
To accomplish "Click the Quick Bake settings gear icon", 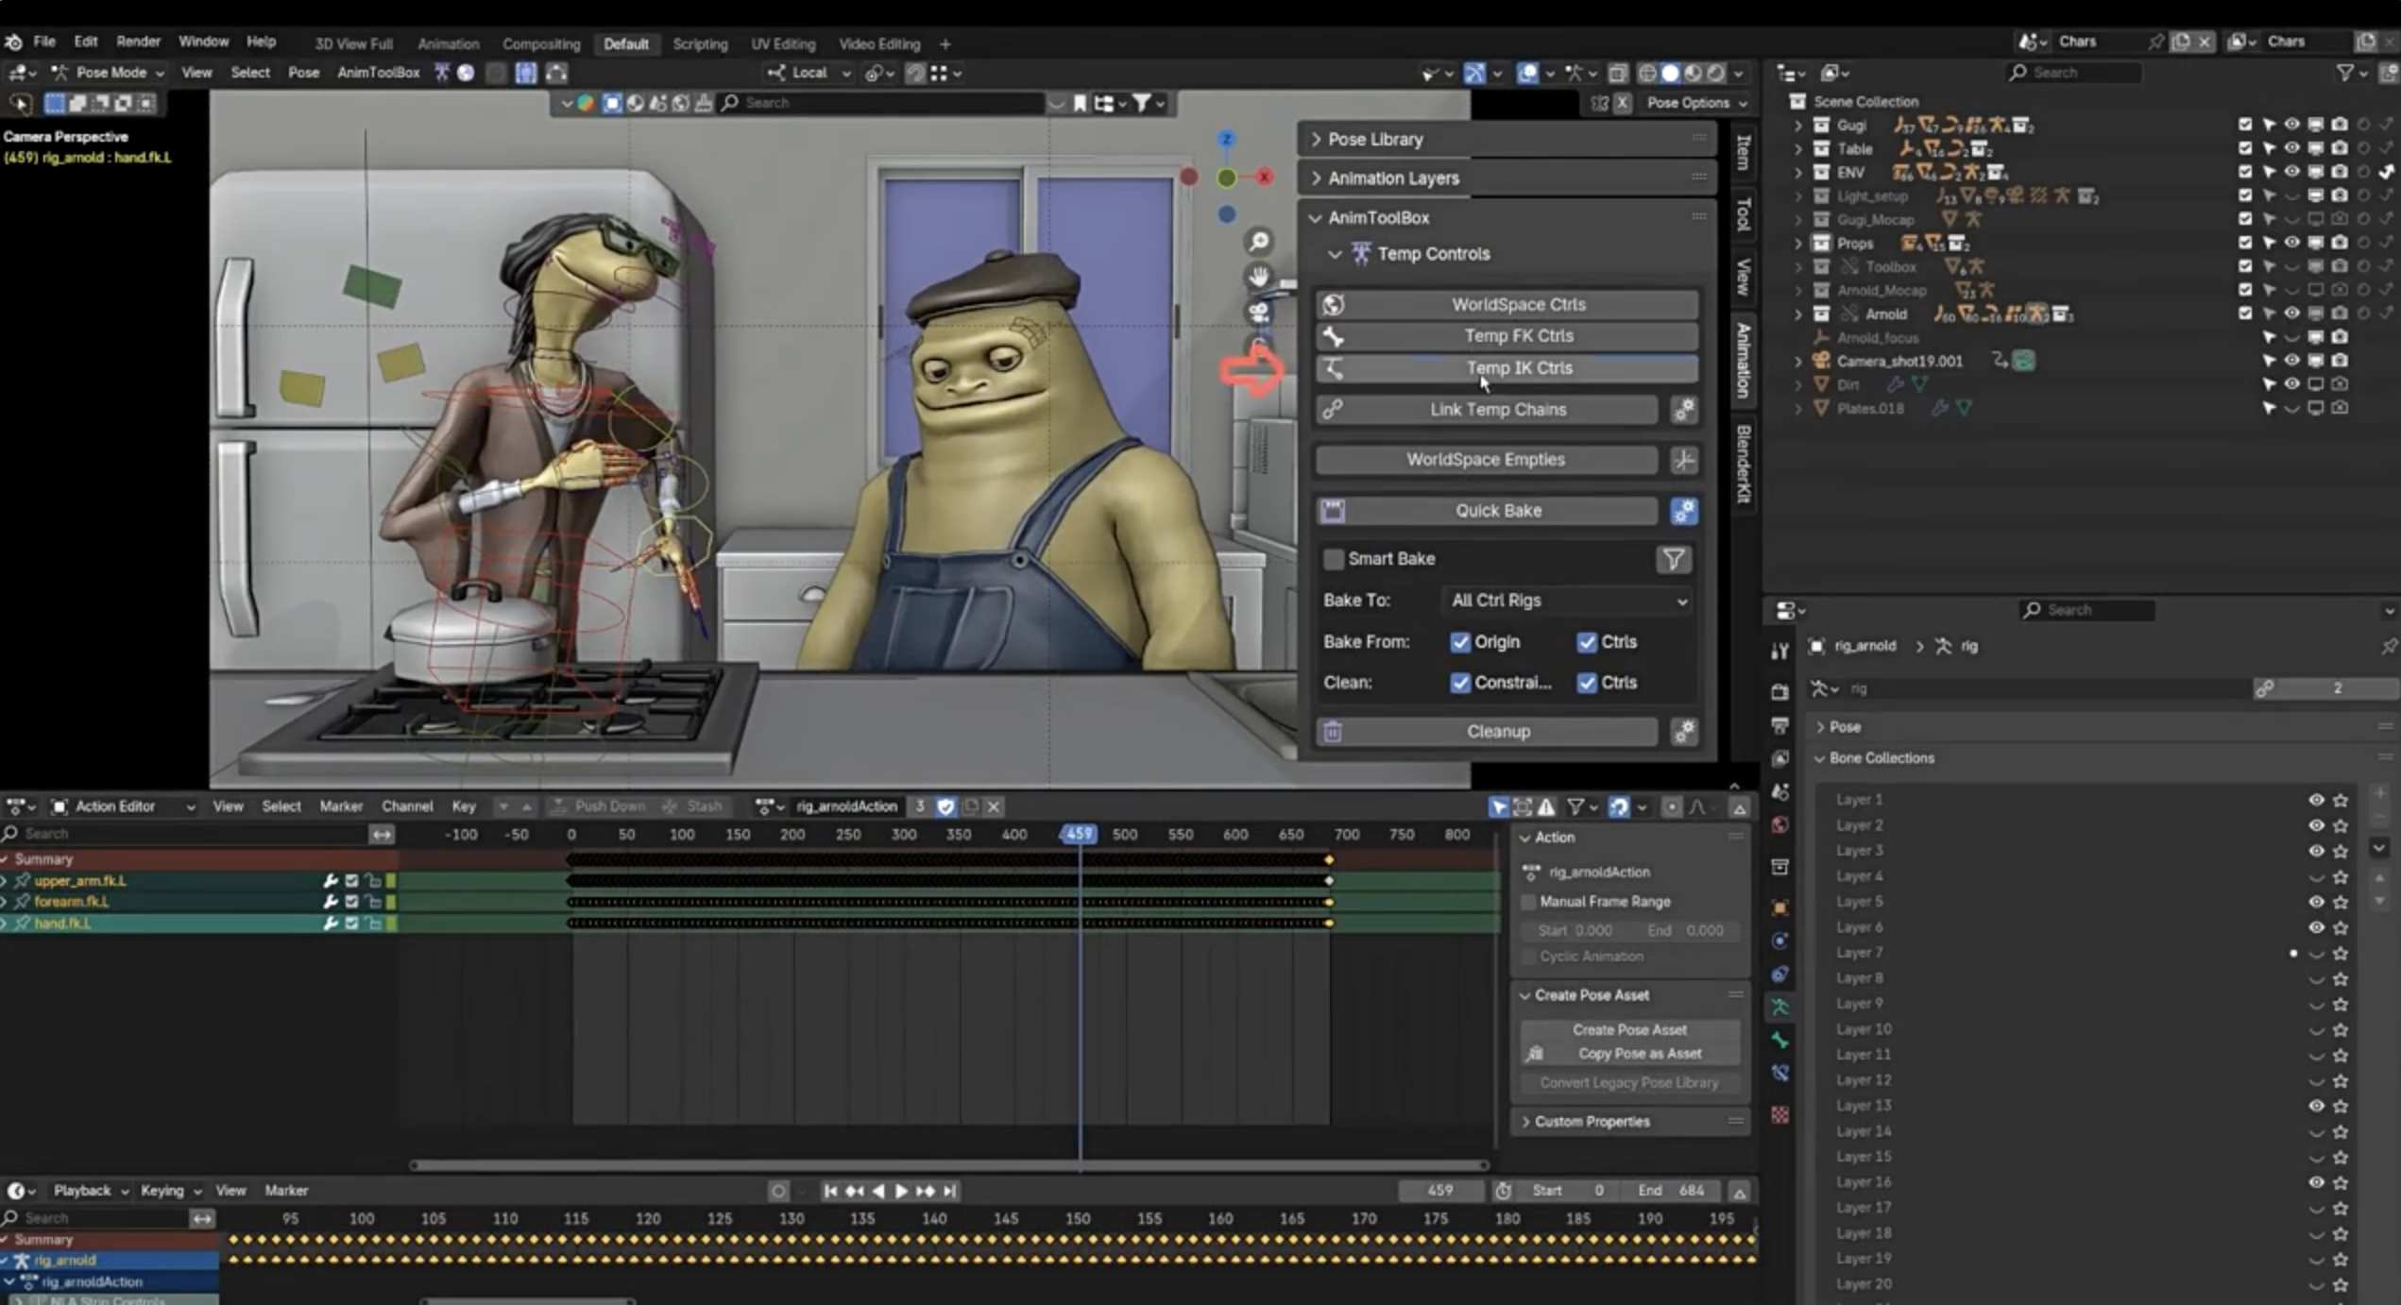I will click(1684, 511).
